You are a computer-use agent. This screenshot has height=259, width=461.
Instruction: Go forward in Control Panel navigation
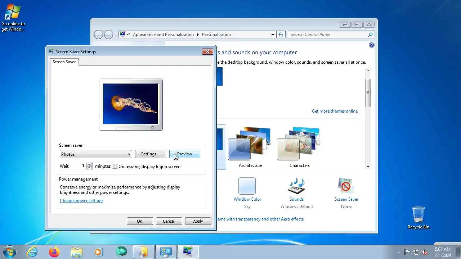click(108, 35)
